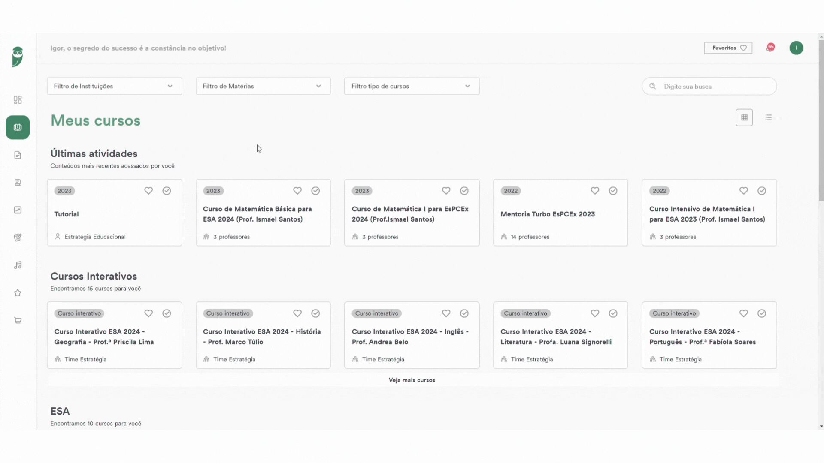
Task: Open notifications bell with red badge
Action: pyautogui.click(x=770, y=48)
